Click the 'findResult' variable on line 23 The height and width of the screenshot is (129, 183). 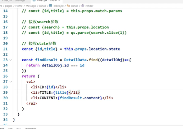point(46,60)
